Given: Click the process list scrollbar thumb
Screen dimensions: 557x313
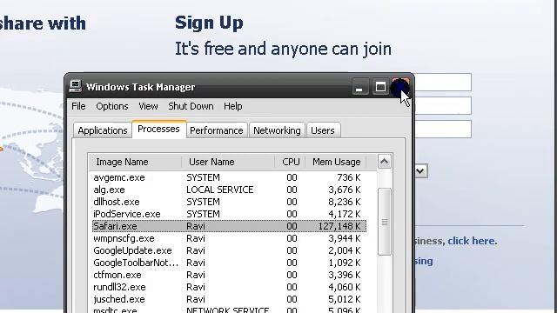Looking at the screenshot, I should (x=385, y=222).
